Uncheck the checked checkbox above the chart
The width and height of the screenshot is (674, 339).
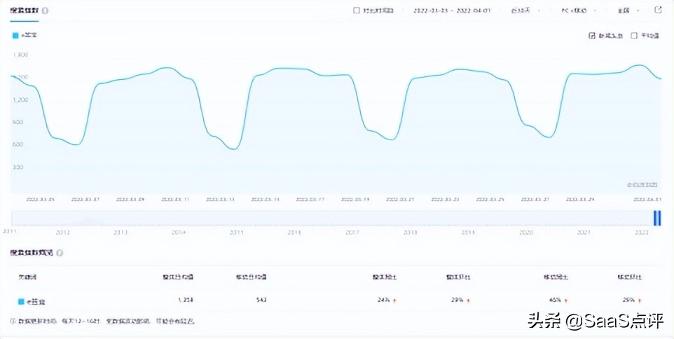click(x=591, y=36)
